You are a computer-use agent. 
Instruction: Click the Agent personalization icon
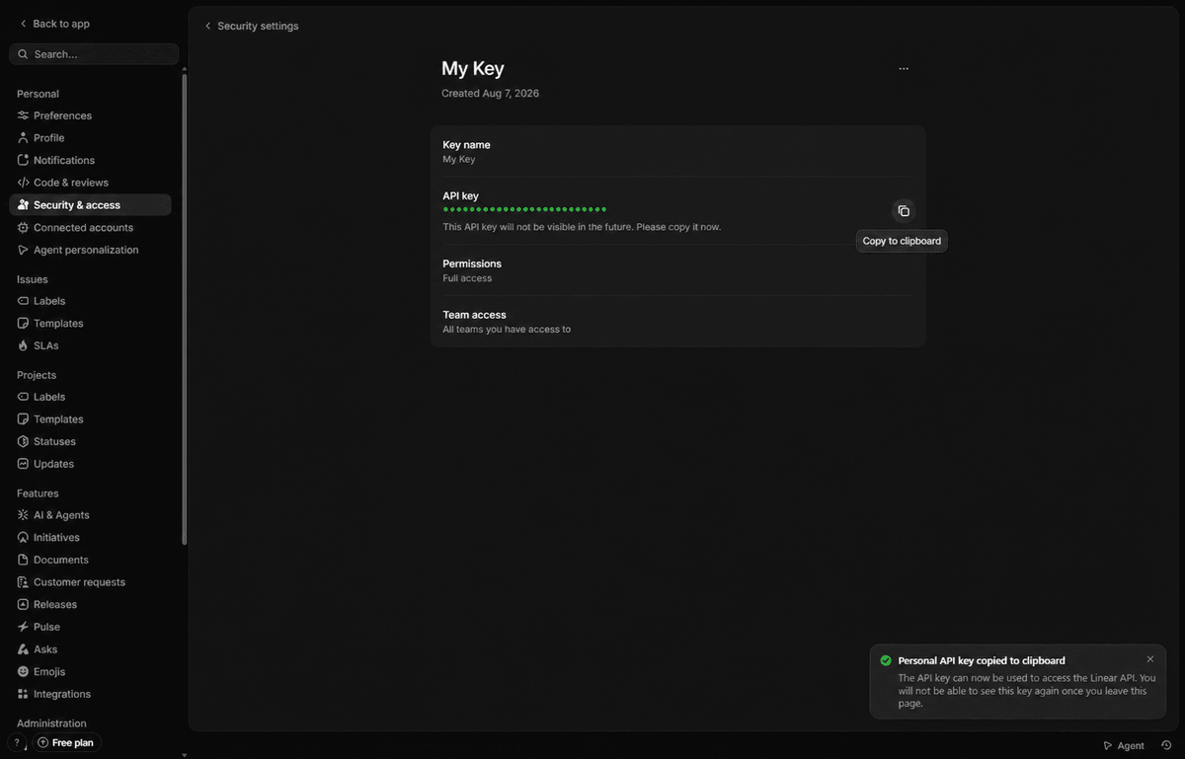(24, 250)
